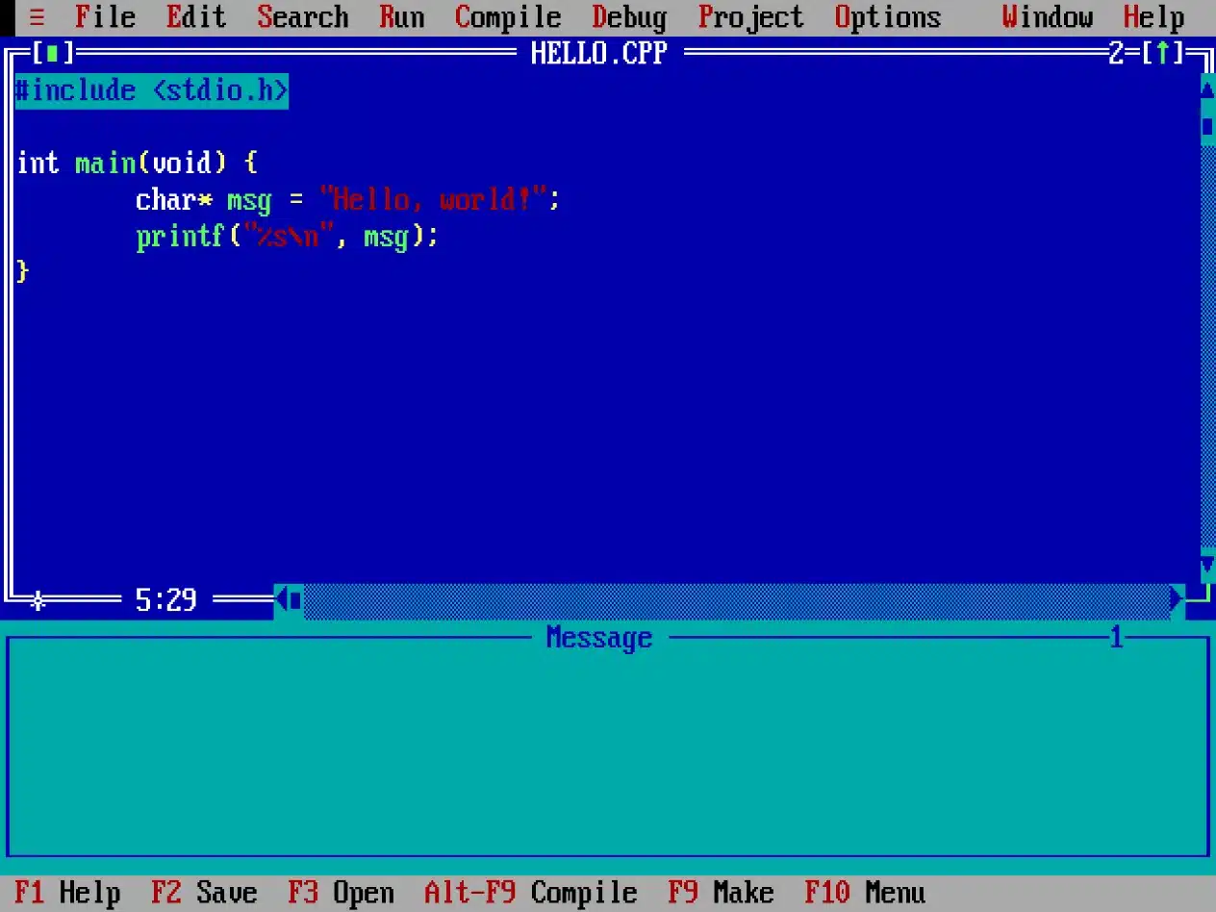Click Alt-F9 Compile in status bar
Screen dimensions: 1216x912
(x=531, y=893)
